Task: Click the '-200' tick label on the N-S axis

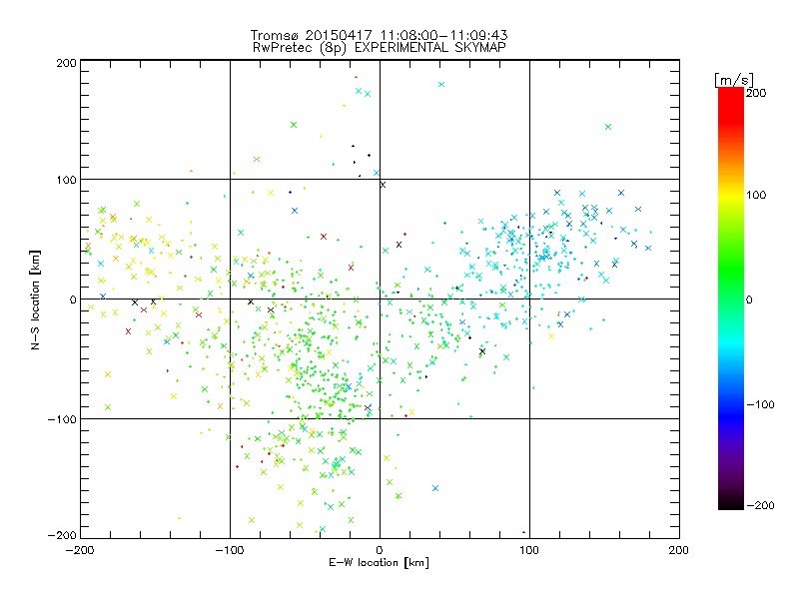Action: [62, 535]
